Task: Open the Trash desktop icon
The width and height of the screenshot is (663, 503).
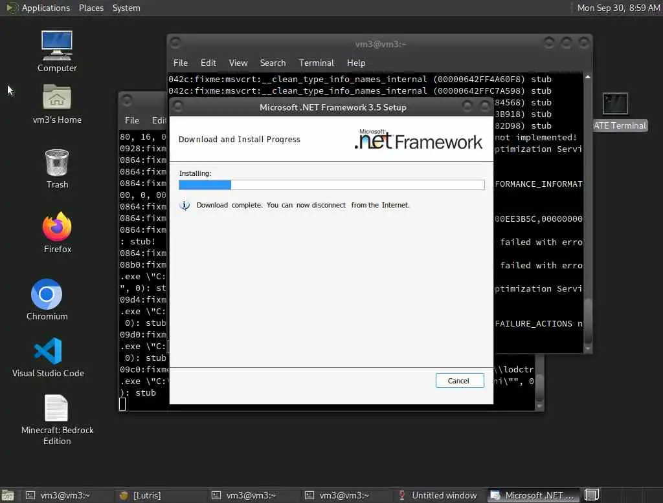Action: point(57,169)
